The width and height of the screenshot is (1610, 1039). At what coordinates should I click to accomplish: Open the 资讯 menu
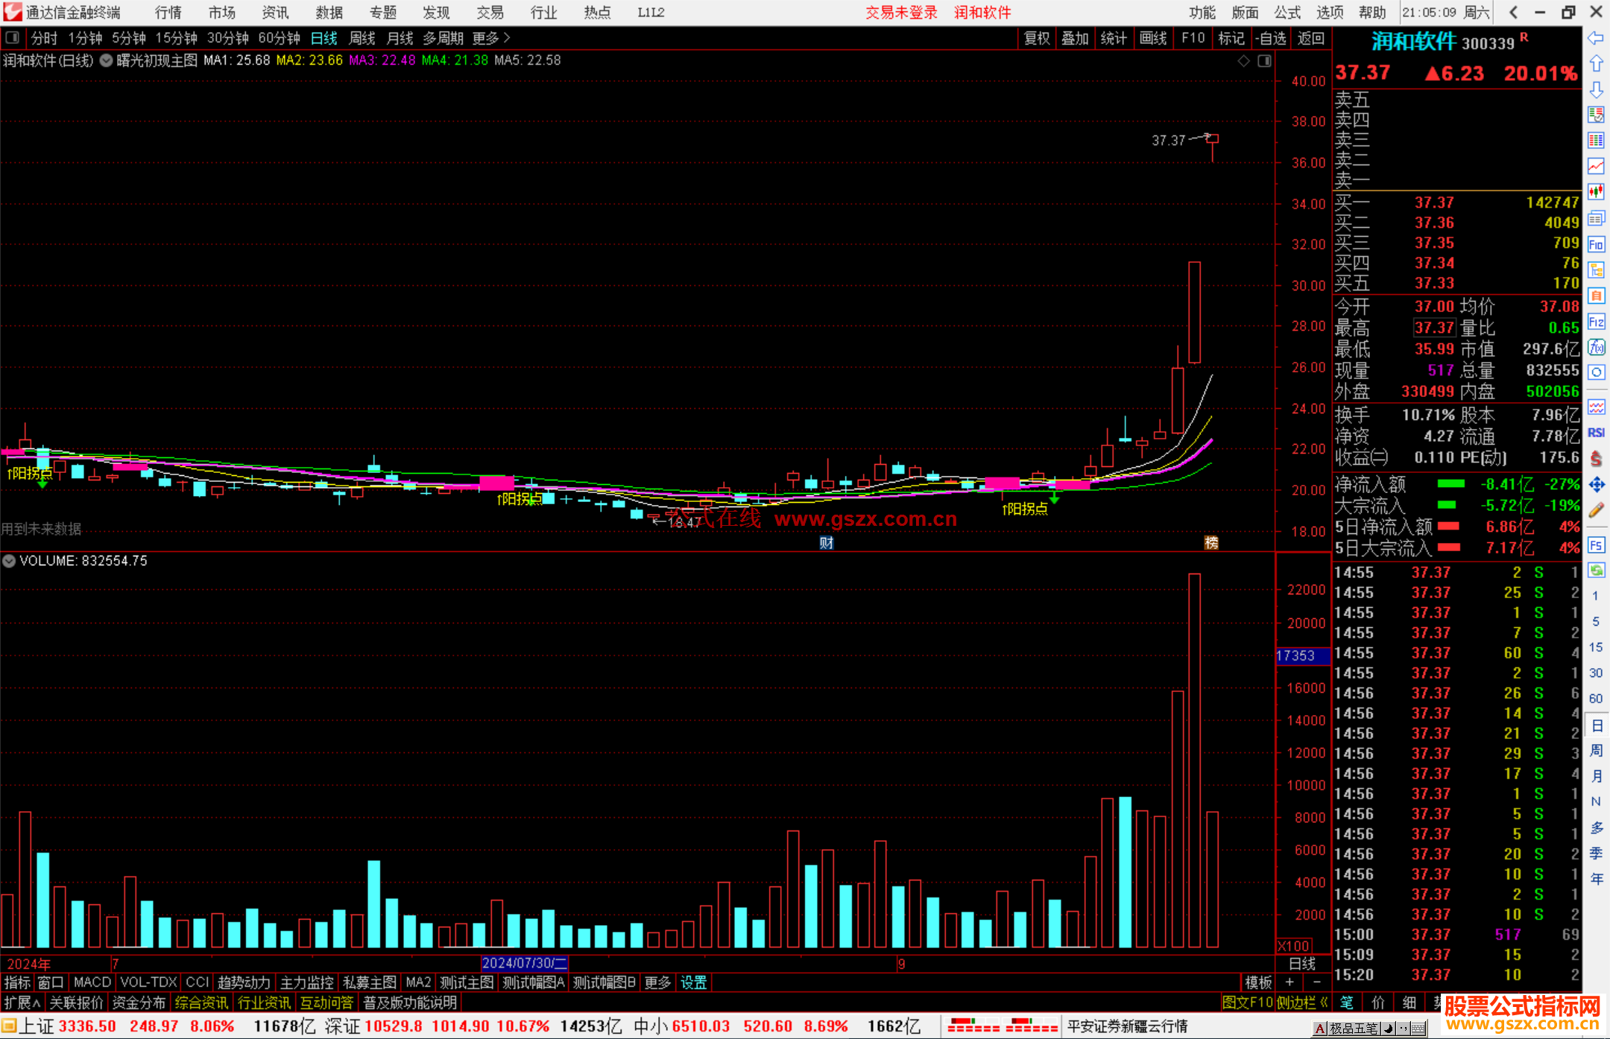pyautogui.click(x=276, y=13)
